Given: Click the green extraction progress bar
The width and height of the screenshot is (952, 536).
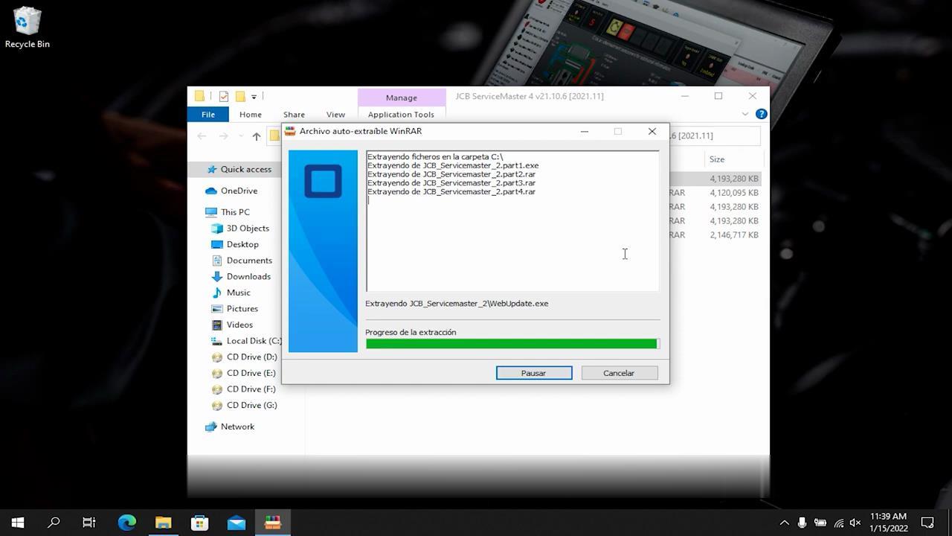Looking at the screenshot, I should 512,343.
